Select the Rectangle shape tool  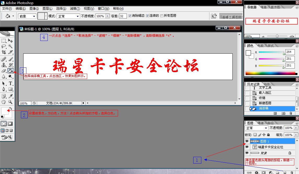(x=10, y=89)
